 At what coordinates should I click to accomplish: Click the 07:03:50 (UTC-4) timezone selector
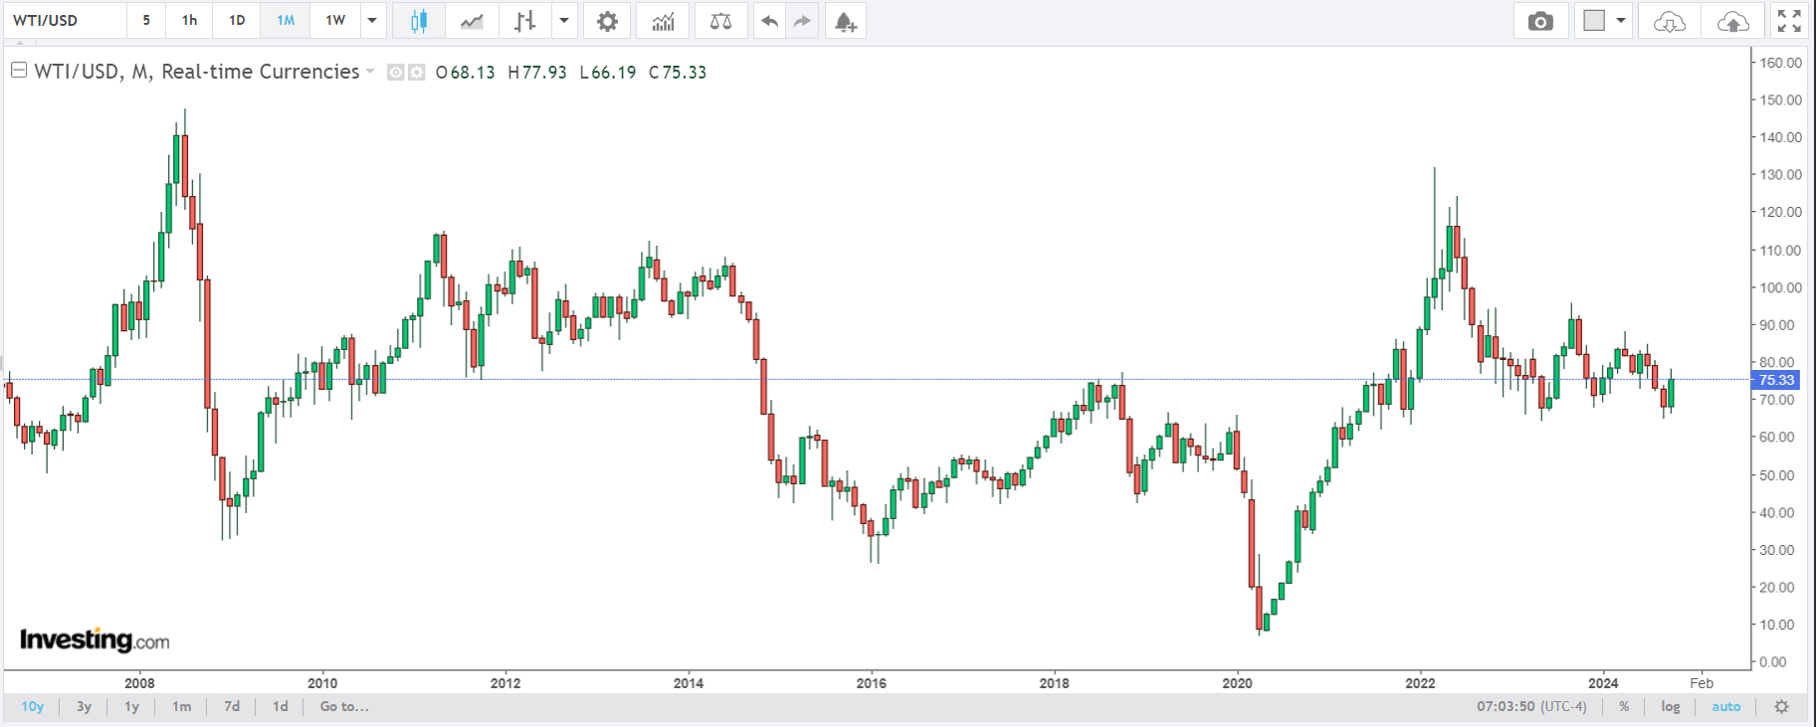[x=1531, y=707]
